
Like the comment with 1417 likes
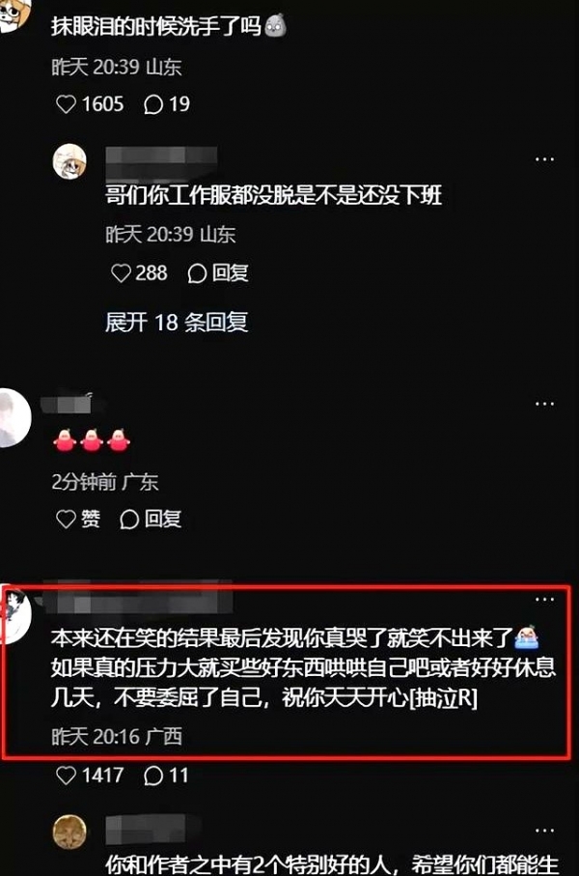pos(66,776)
